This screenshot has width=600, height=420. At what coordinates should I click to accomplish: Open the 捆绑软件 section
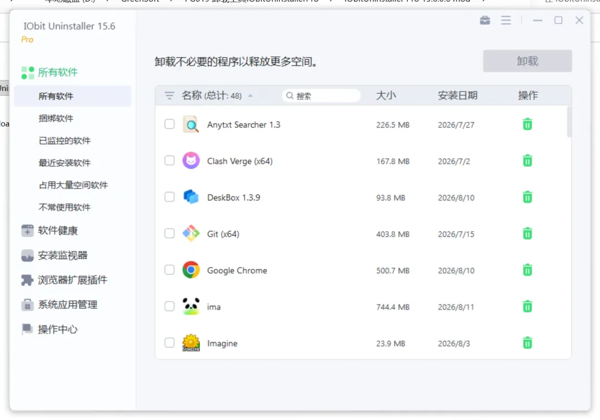[x=56, y=118]
